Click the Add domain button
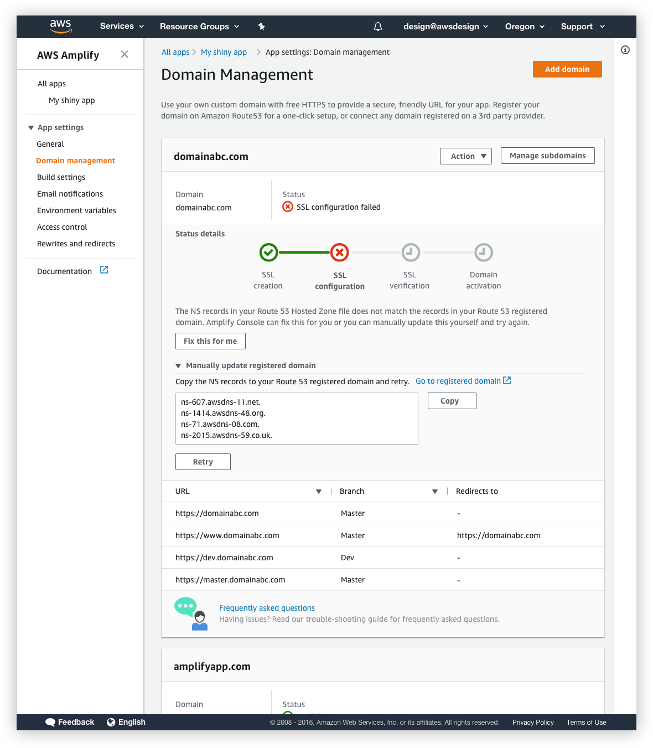The height and width of the screenshot is (748, 653). (x=567, y=69)
